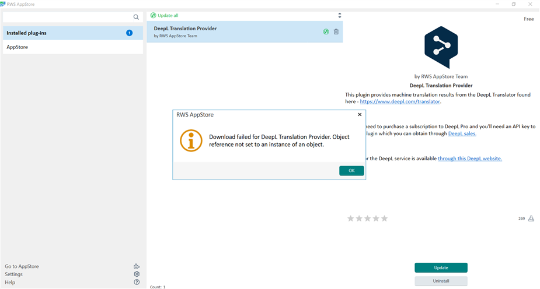Click the Go to AppStore shopping bag icon
Image resolution: width=540 pixels, height=289 pixels.
137,266
